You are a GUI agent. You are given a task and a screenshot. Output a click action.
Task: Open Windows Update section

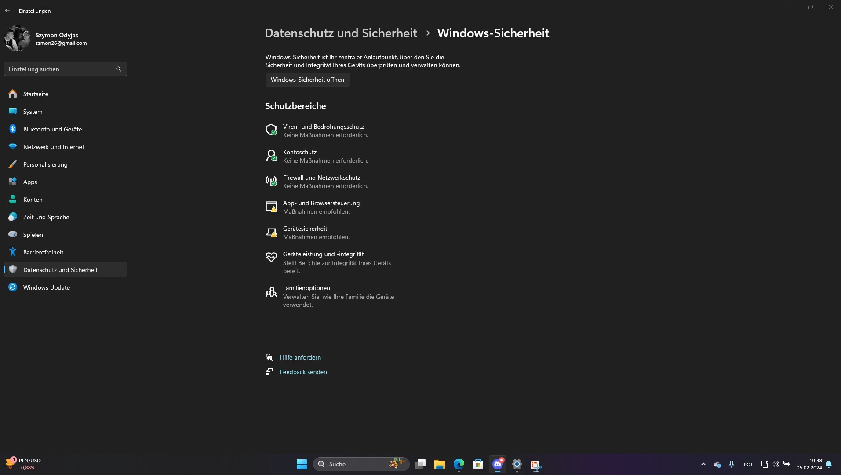coord(66,287)
